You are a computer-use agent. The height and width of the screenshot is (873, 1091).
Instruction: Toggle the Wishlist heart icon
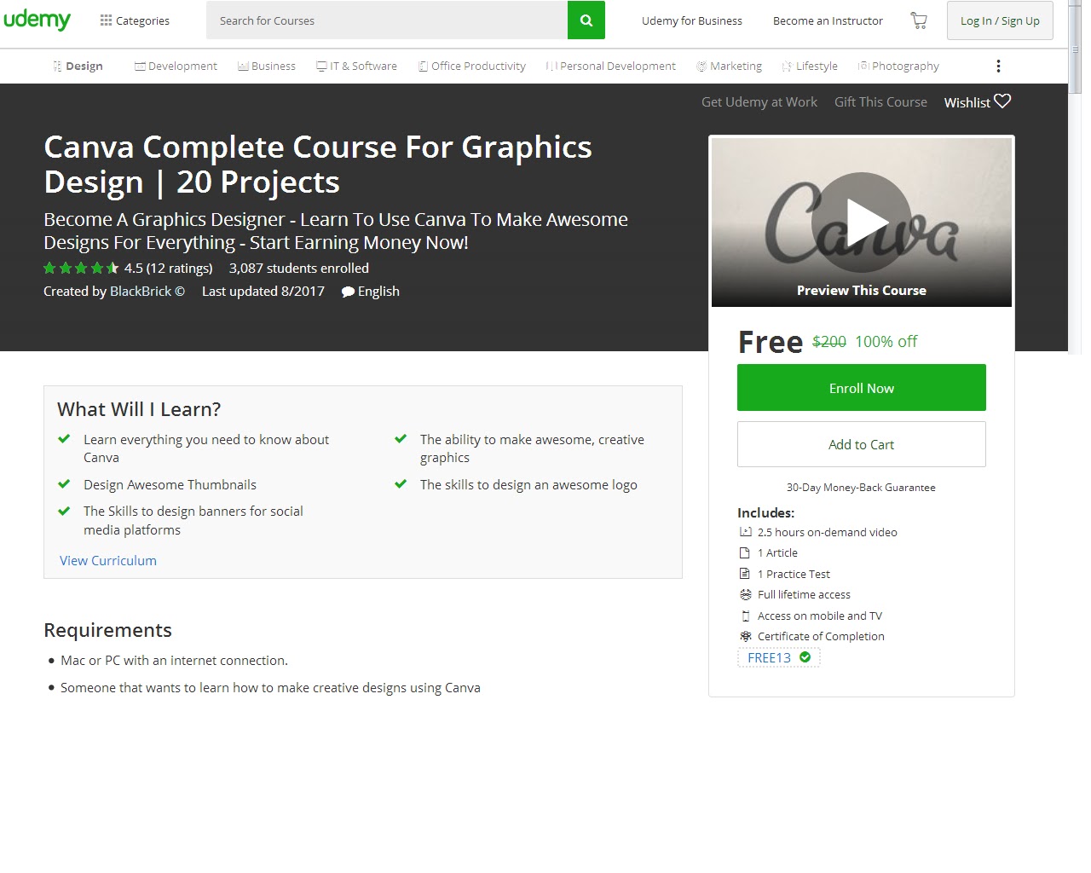coord(1002,101)
